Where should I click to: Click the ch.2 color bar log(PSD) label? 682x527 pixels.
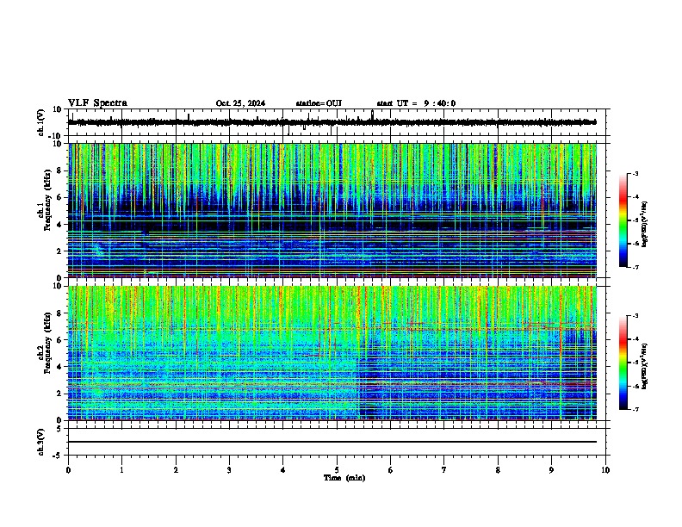(x=644, y=366)
